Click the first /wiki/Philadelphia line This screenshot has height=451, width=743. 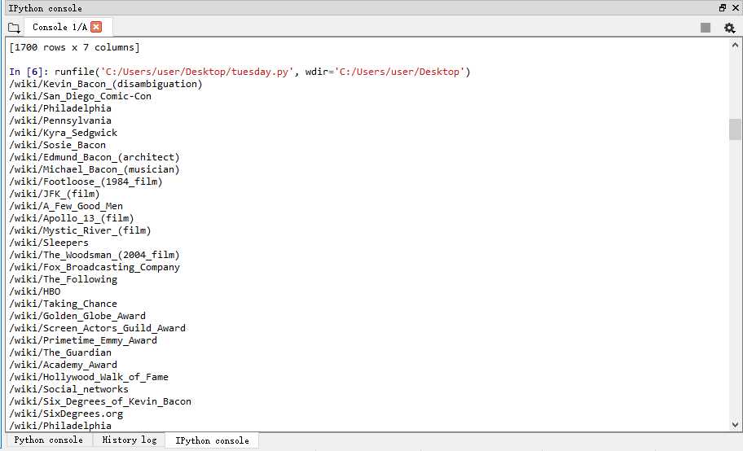tap(60, 108)
